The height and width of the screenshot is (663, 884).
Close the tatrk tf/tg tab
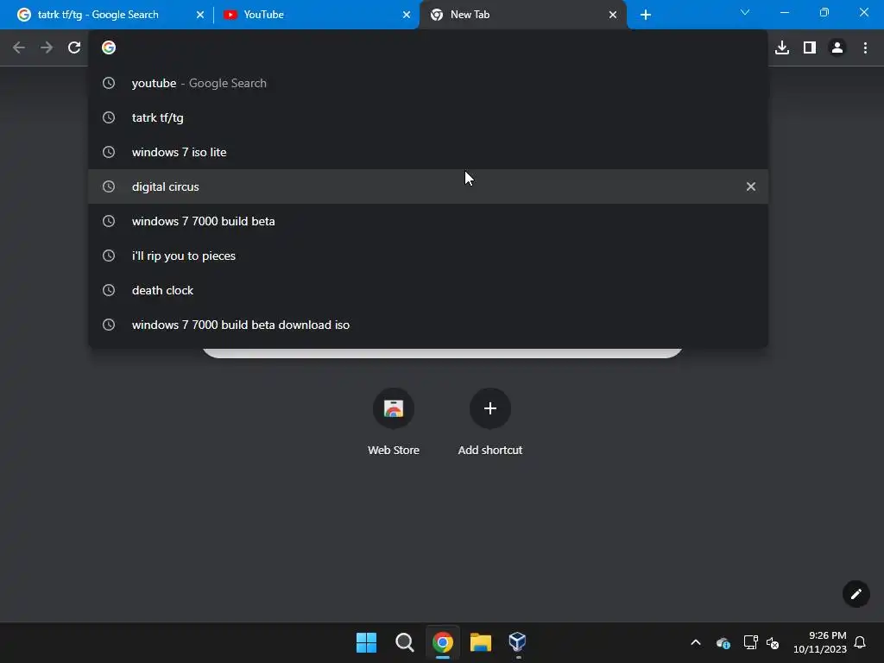coord(200,15)
